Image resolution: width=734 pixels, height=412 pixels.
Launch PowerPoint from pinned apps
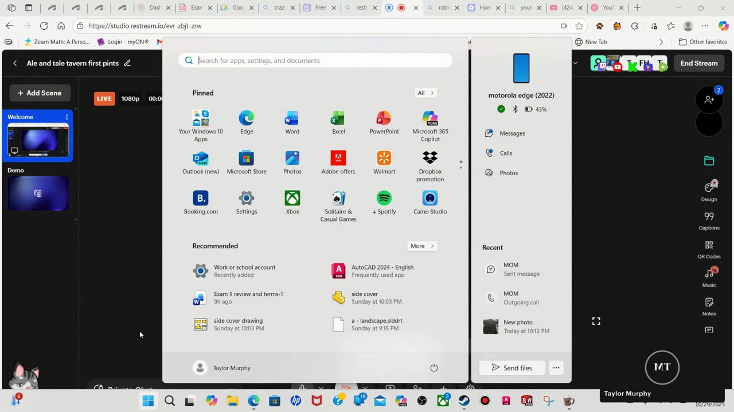point(384,122)
